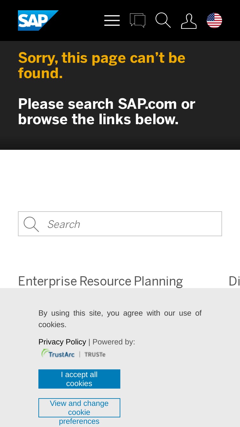Open the Privacy Policy link
This screenshot has width=240, height=427.
click(x=62, y=342)
